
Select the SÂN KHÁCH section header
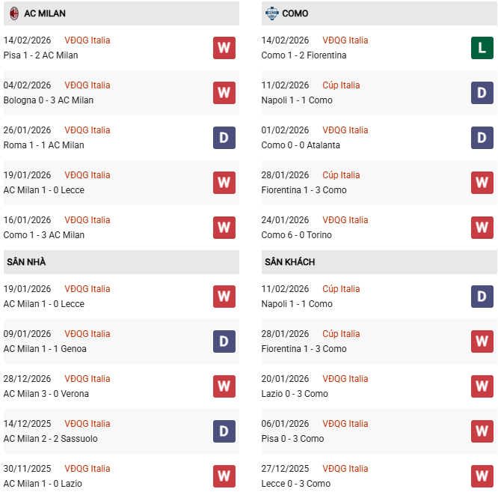tap(289, 262)
